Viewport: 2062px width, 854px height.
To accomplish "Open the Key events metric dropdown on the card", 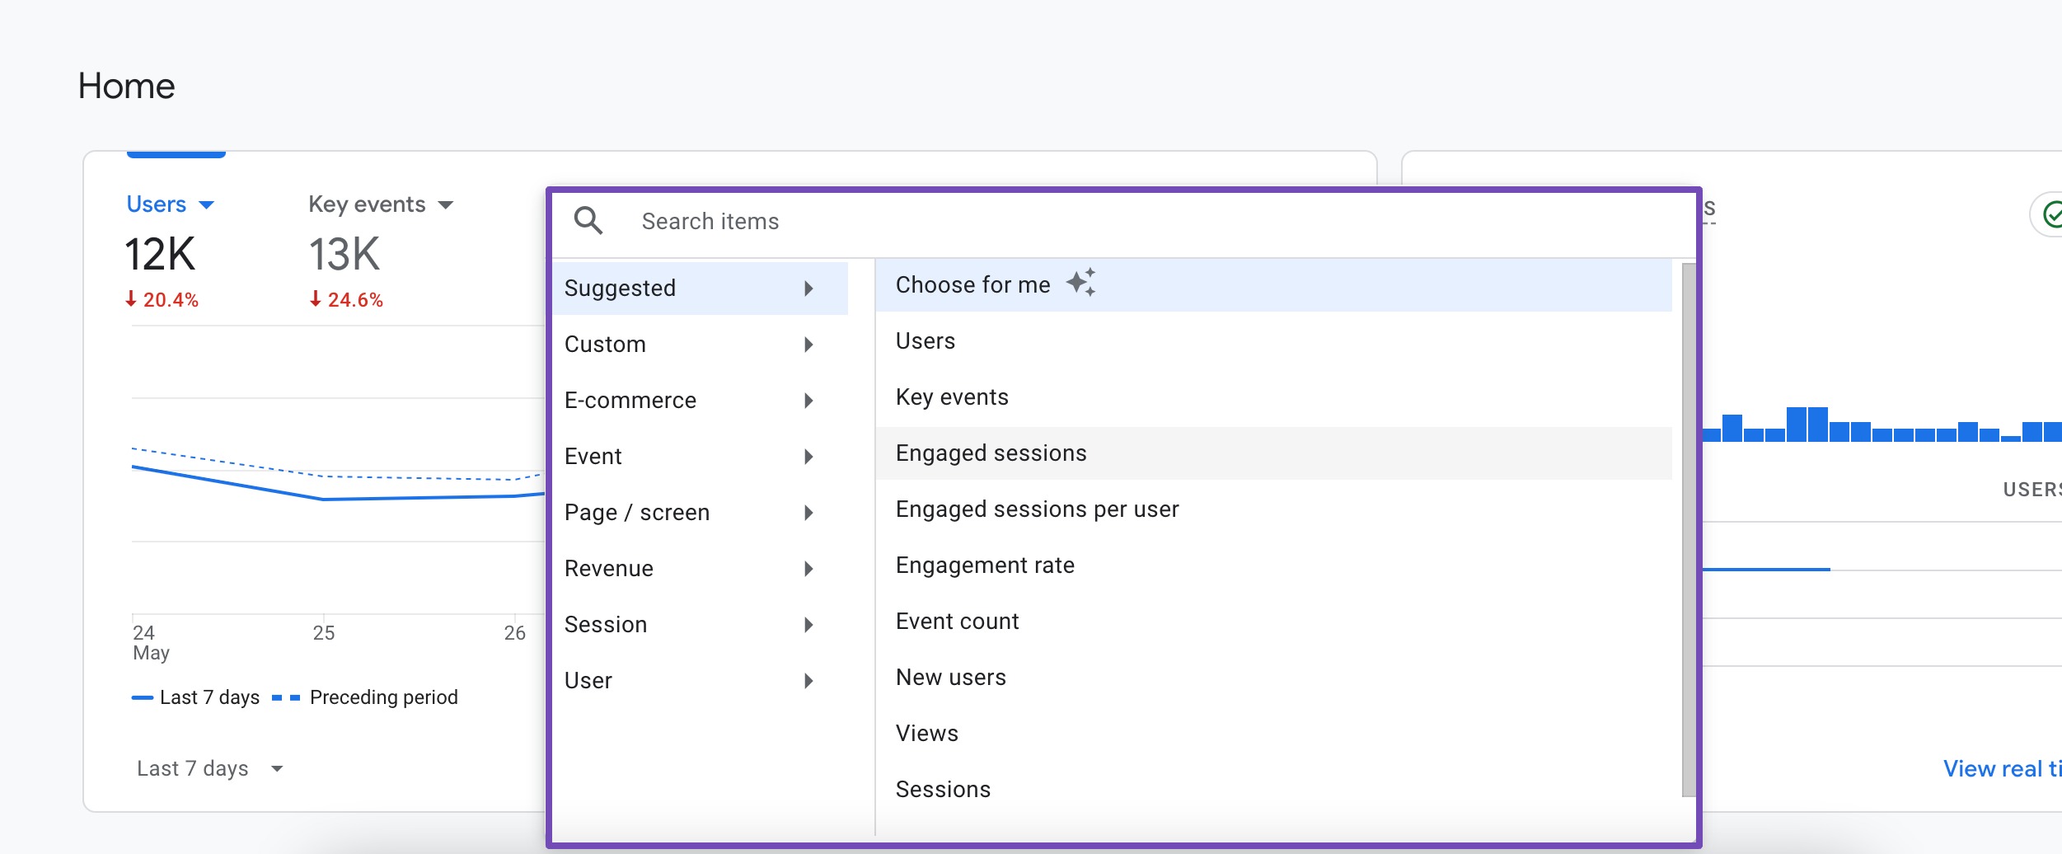I will [x=381, y=204].
